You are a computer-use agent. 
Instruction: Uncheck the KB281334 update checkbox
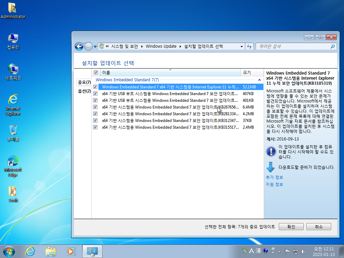tap(95, 114)
